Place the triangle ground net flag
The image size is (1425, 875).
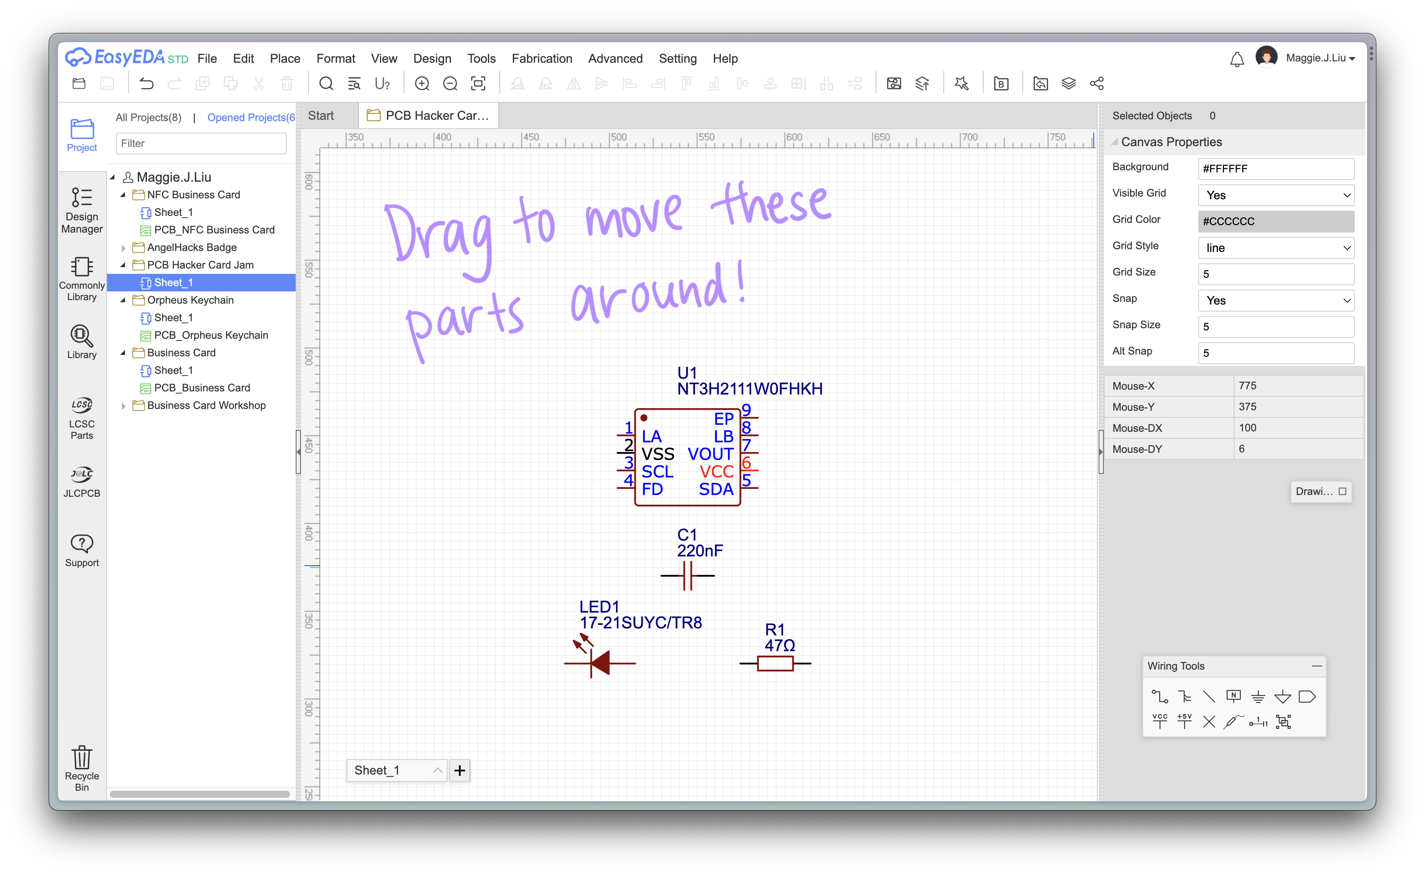1283,696
